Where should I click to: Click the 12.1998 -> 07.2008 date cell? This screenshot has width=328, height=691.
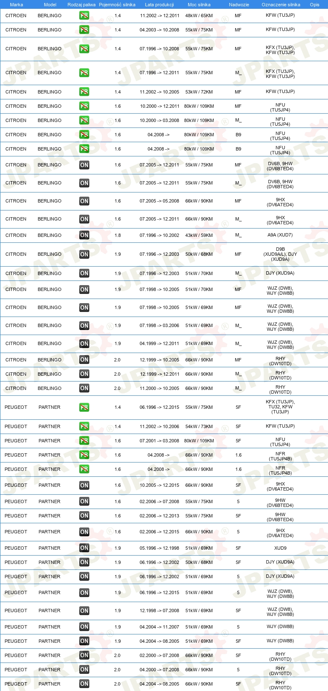(x=159, y=610)
